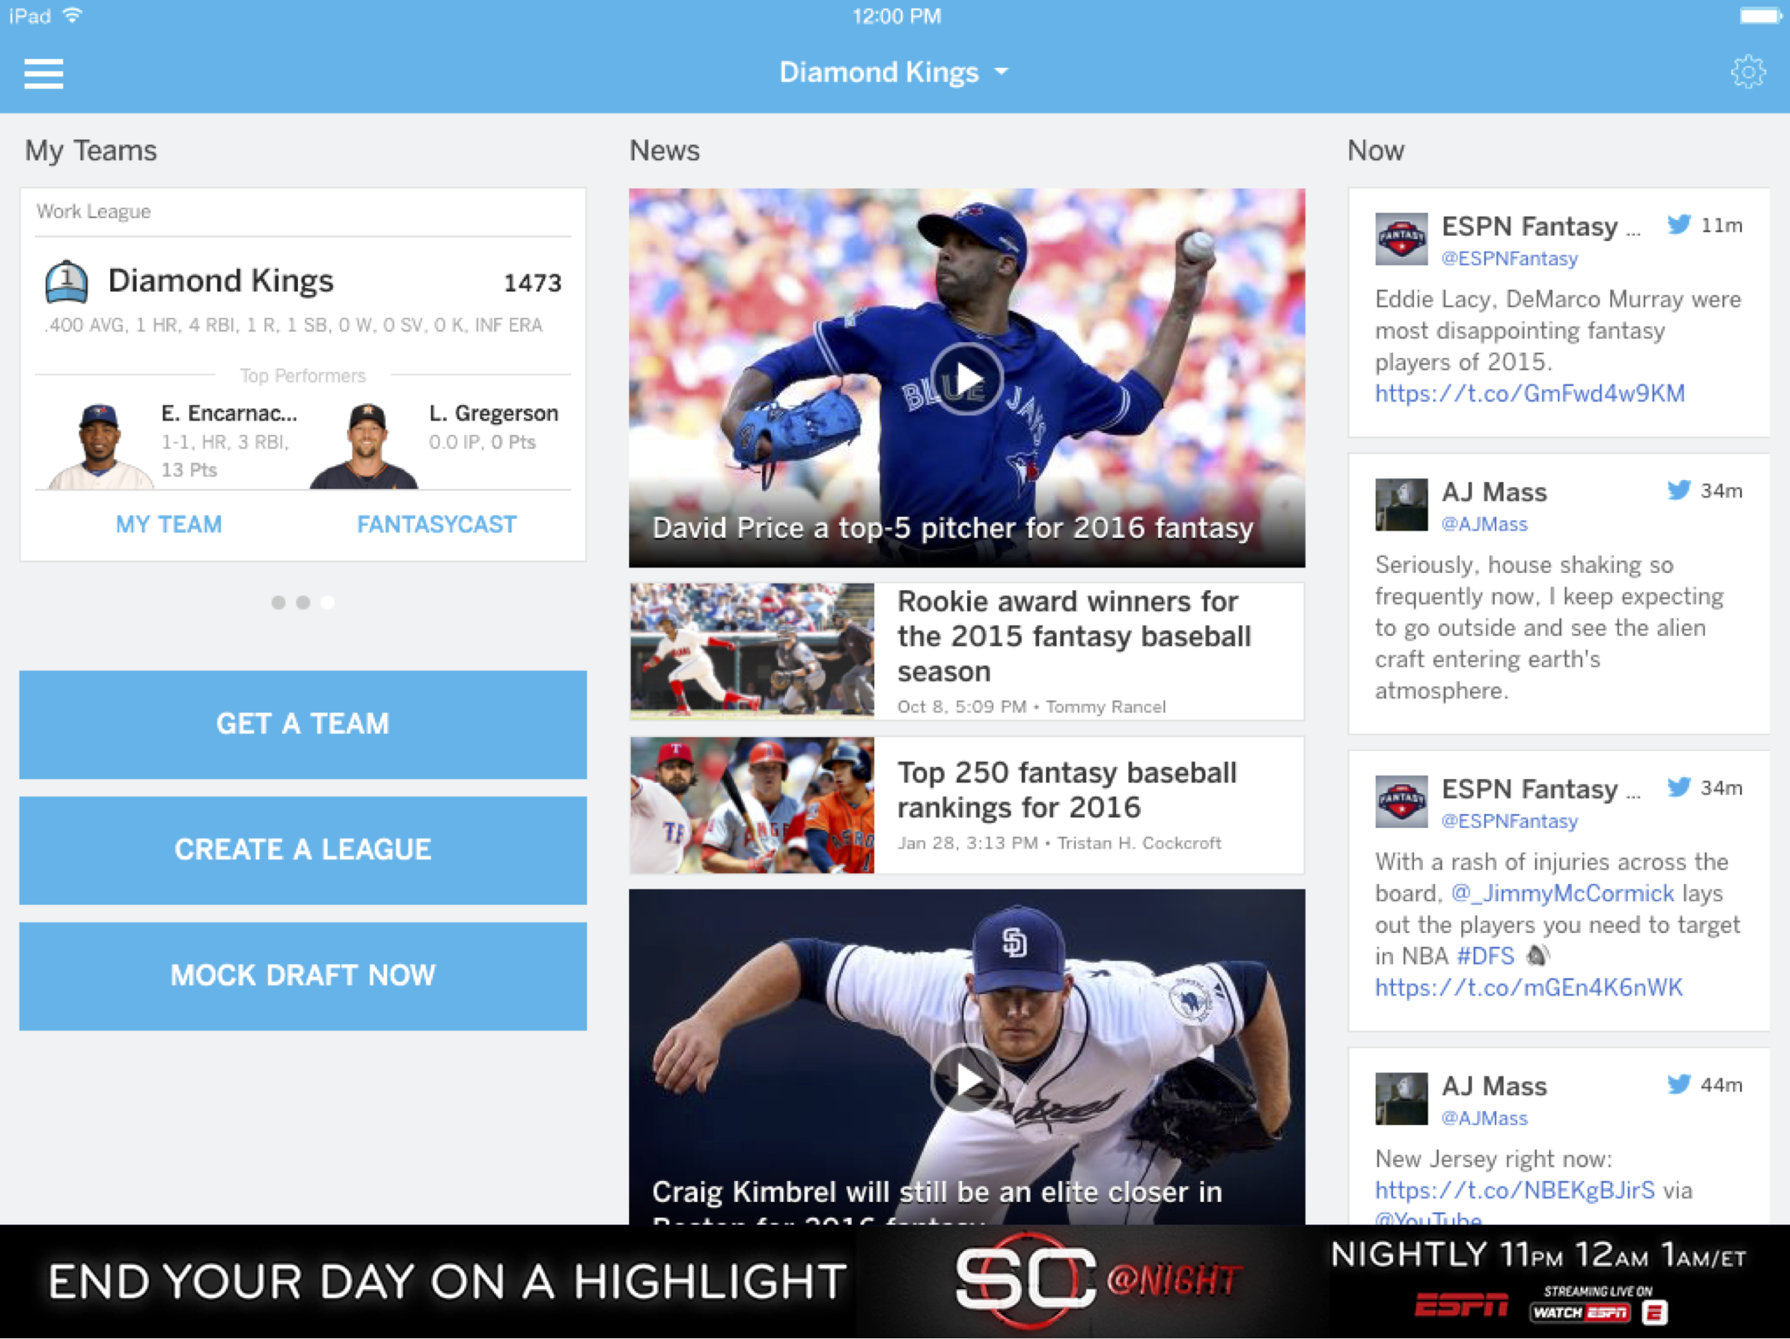Click FANTASYCAST button

[436, 524]
